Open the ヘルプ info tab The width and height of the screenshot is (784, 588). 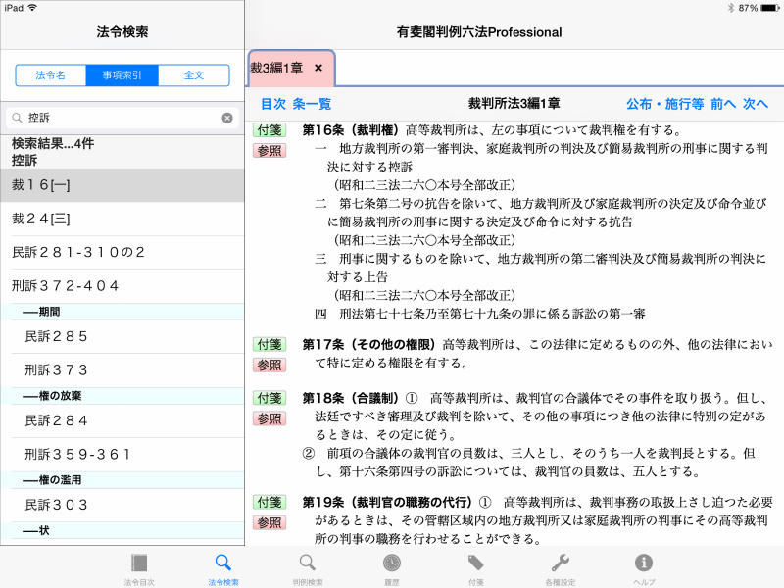[644, 569]
